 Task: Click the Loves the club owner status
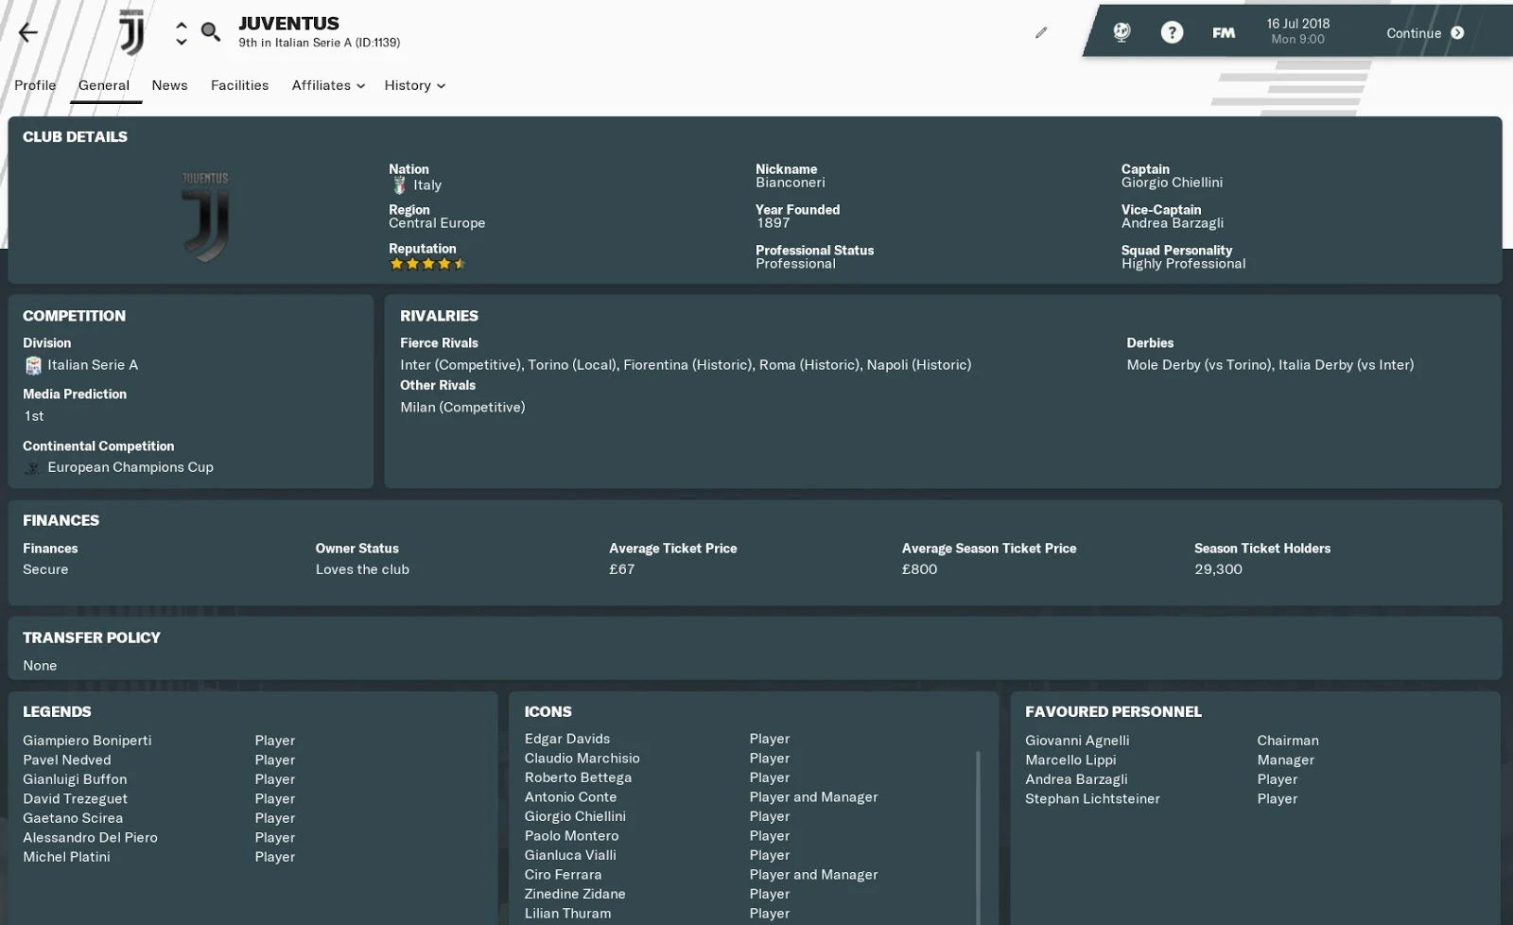coord(362,569)
